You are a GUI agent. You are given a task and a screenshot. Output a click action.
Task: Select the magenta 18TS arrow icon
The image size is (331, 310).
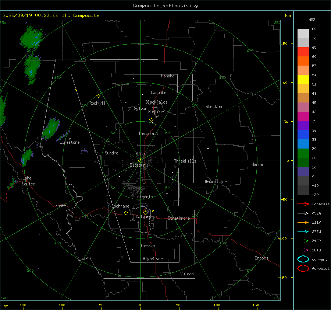click(x=303, y=250)
